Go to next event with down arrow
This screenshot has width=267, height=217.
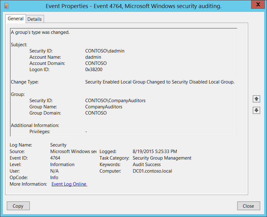(x=256, y=110)
